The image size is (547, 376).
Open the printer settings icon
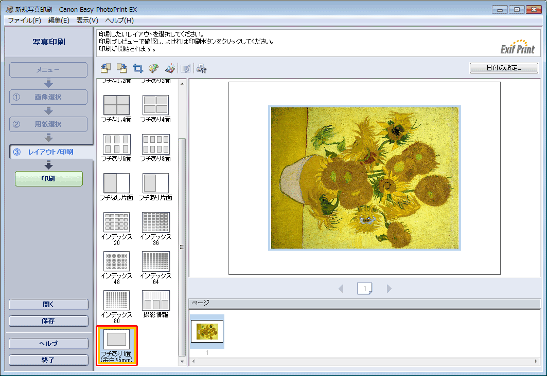pos(201,68)
